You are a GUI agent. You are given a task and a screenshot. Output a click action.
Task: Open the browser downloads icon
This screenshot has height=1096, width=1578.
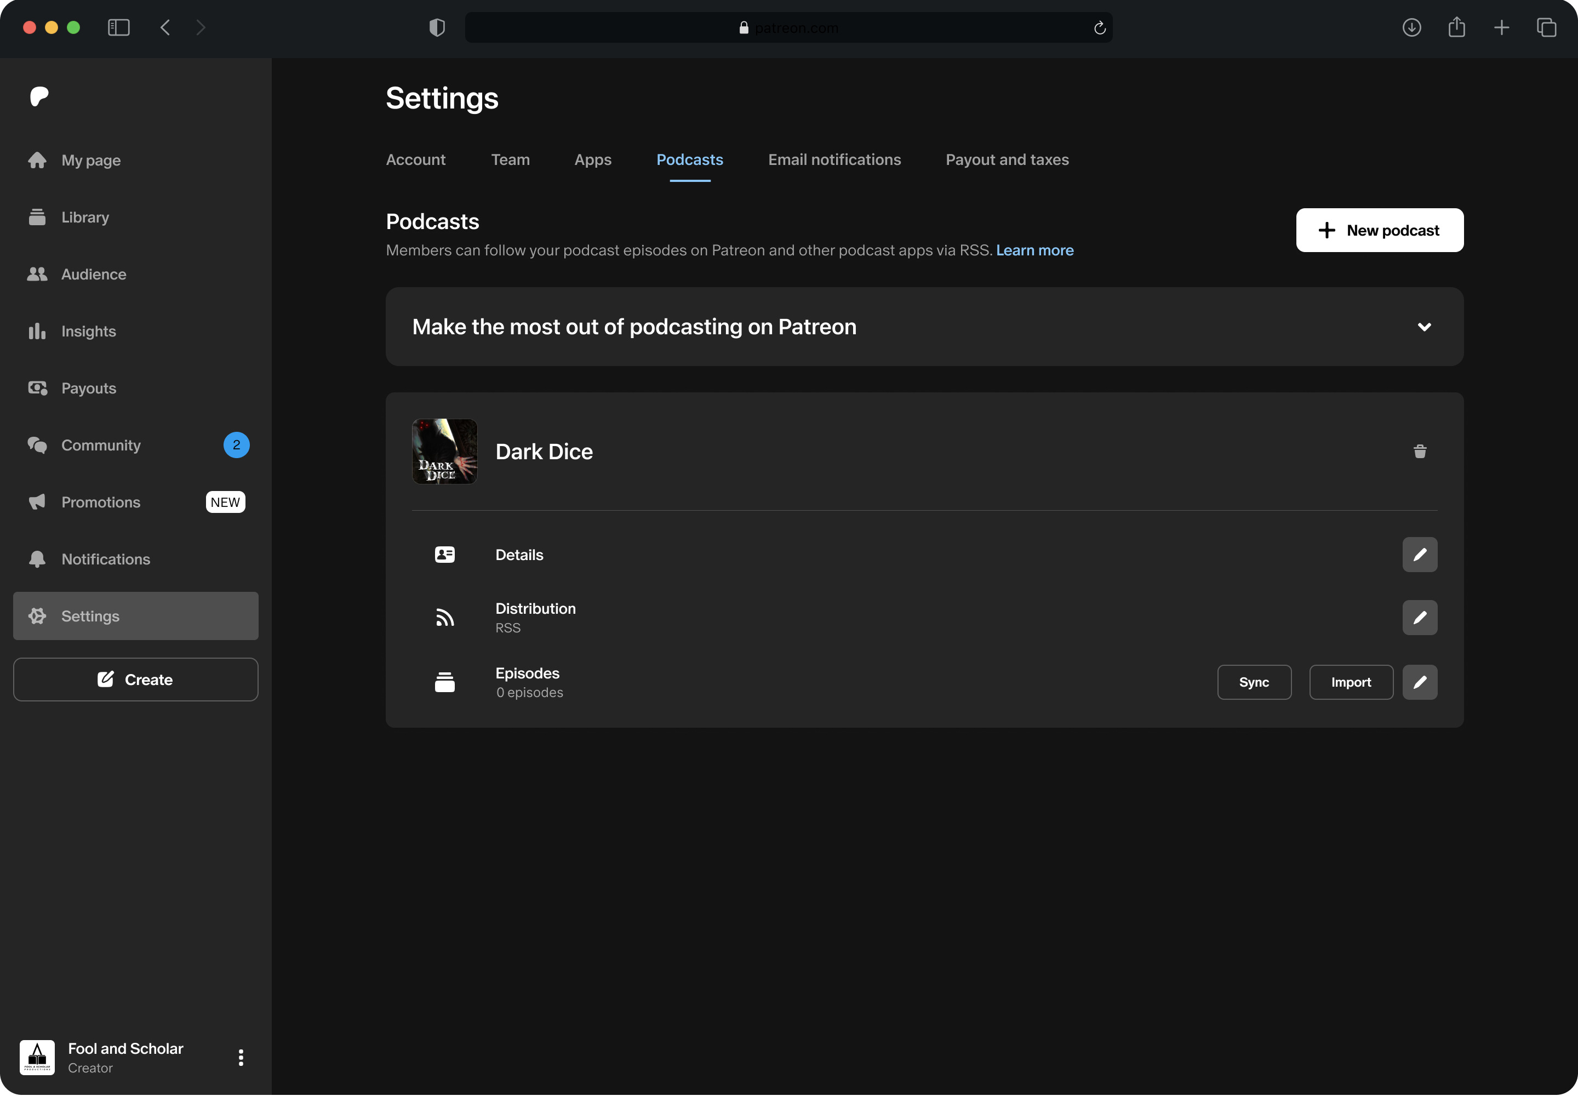click(1411, 27)
